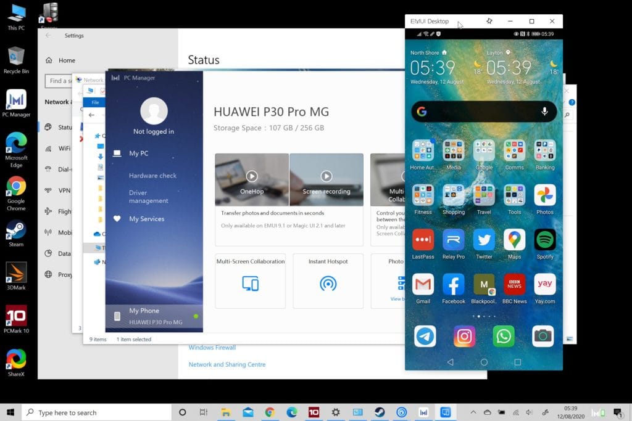This screenshot has width=632, height=421.
Task: Click the Multi-Screen Collaboration icon
Action: [x=250, y=284]
